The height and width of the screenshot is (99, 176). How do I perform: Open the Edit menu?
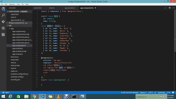point(6,4)
